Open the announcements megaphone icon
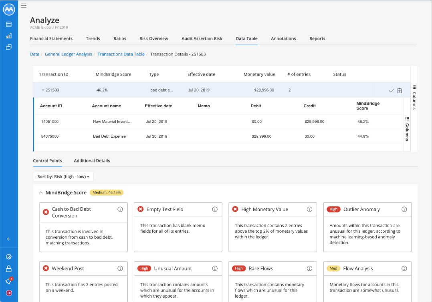Viewport: 432px width, 302px height. click(x=9, y=281)
